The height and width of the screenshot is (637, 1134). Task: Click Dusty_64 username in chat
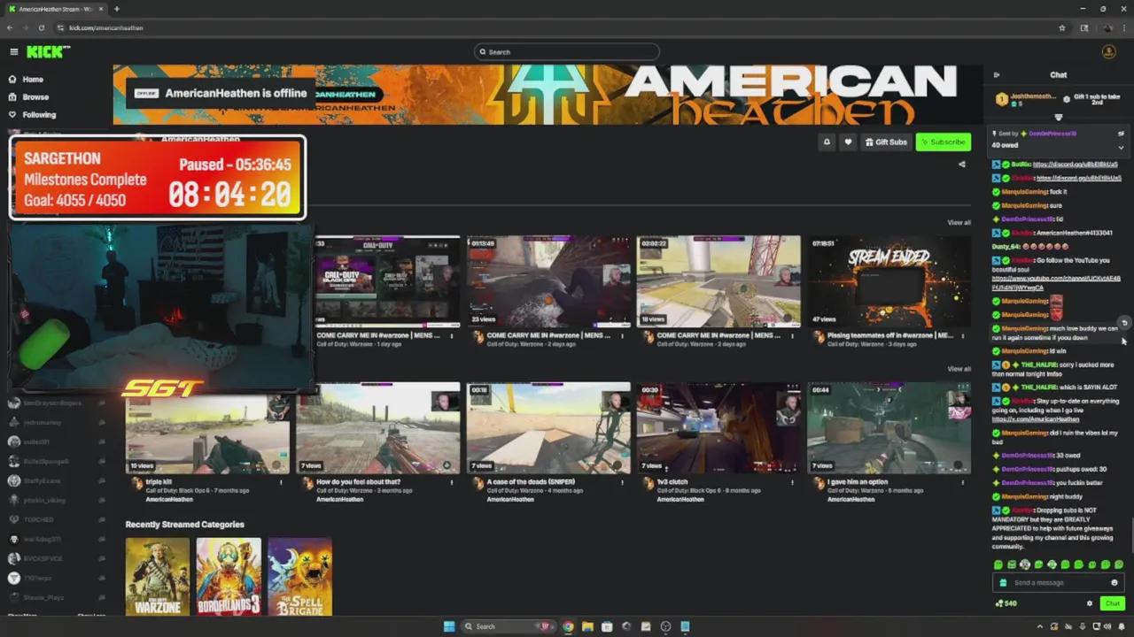[1005, 247]
